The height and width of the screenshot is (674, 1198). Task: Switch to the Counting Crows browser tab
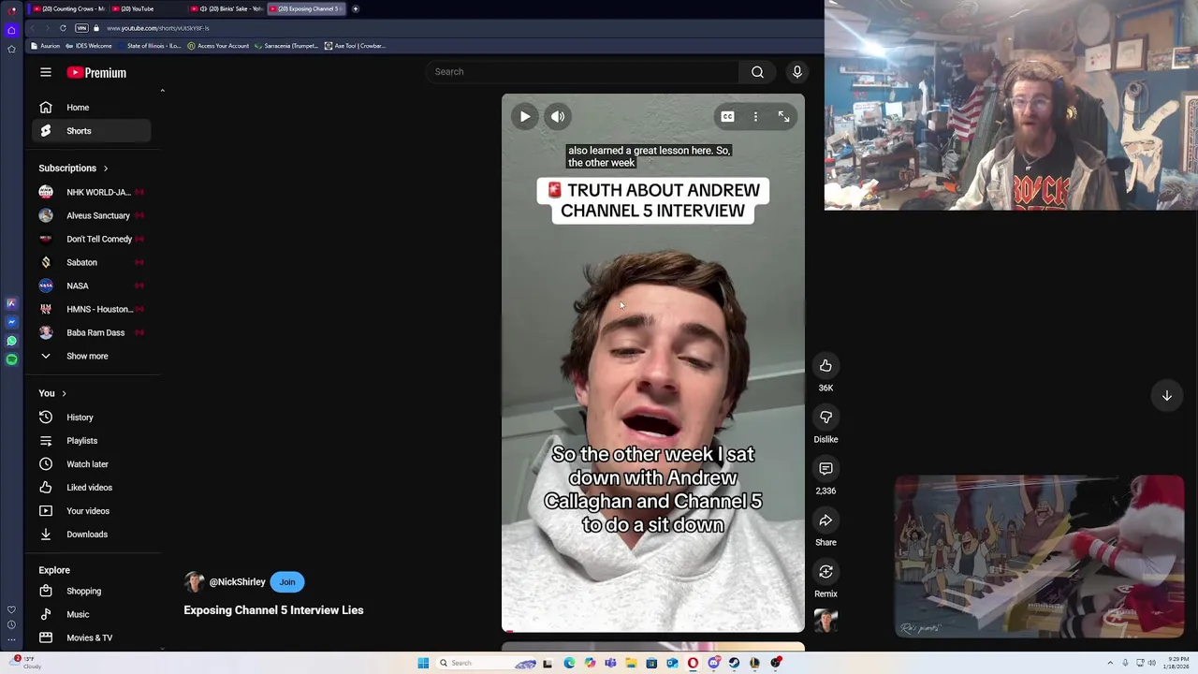tap(69, 8)
